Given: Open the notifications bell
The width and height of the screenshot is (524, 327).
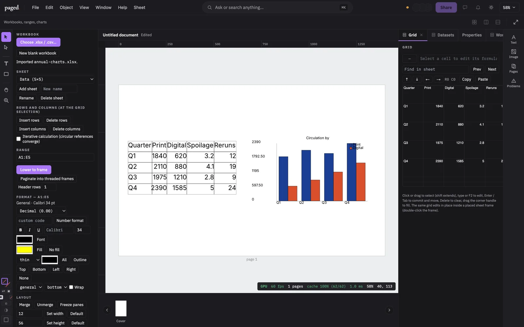Looking at the screenshot, I should point(478,8).
